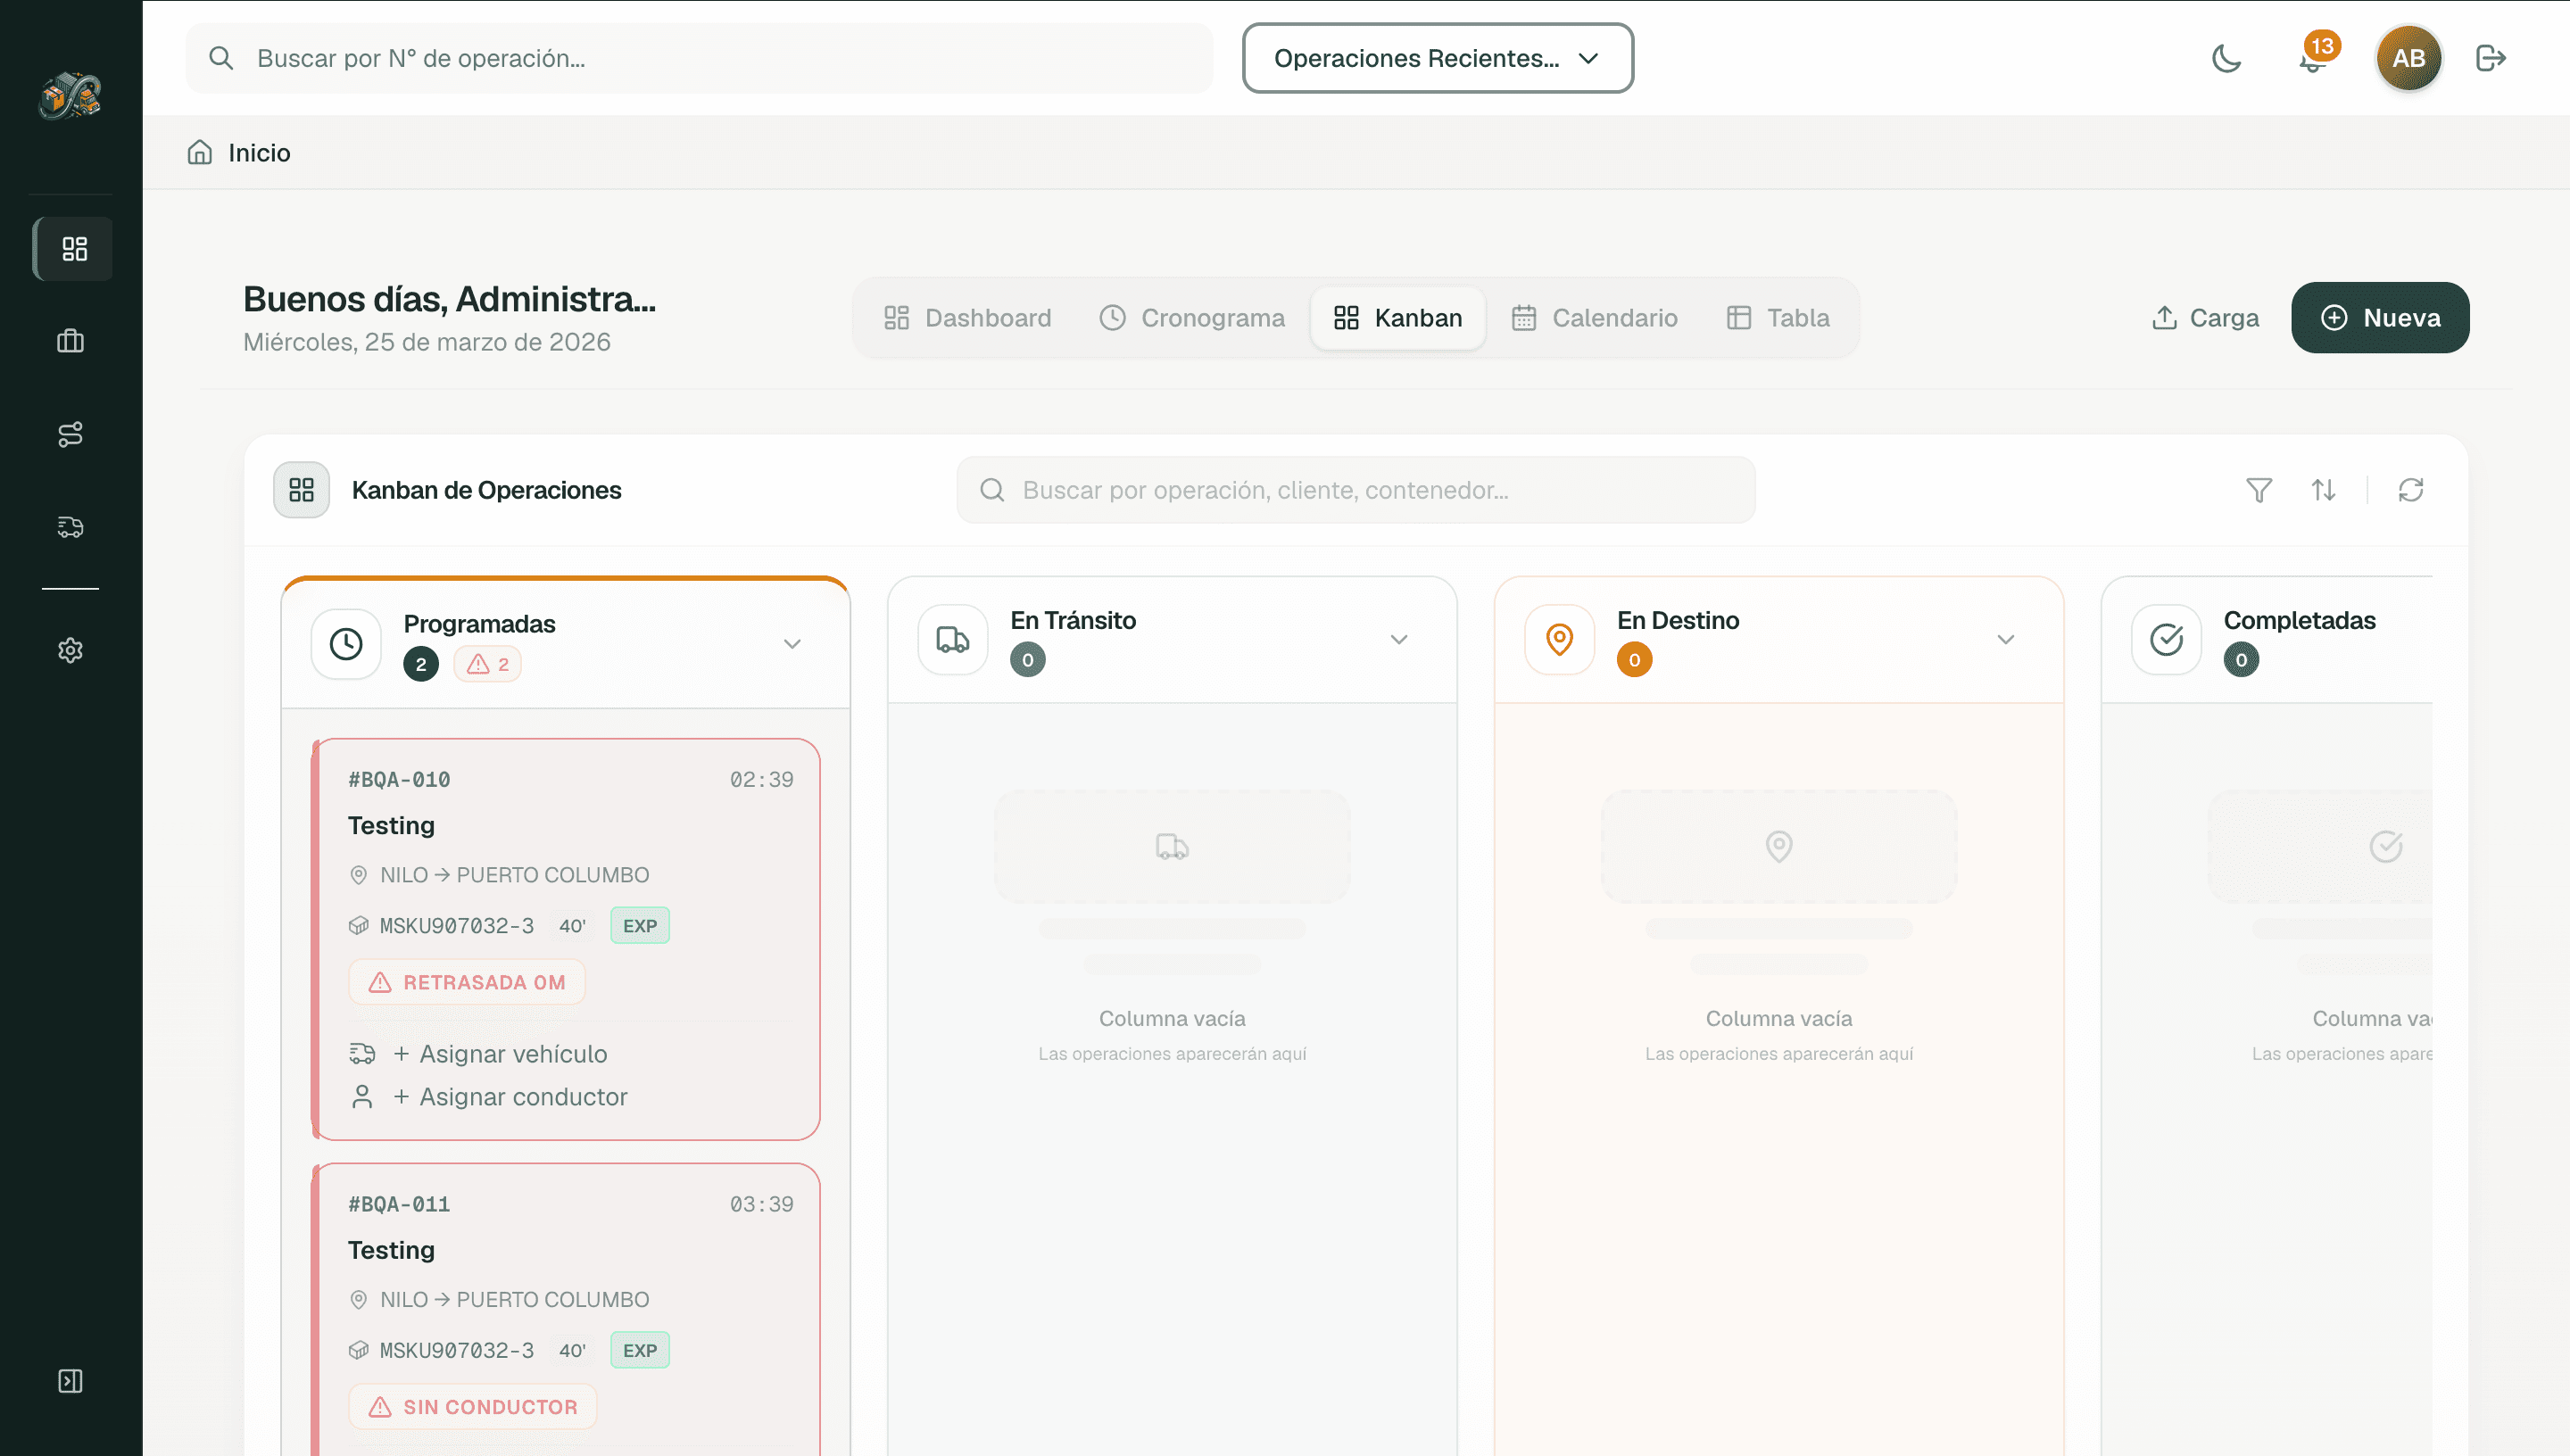Click the En Tránsito truck icon

pos(953,640)
